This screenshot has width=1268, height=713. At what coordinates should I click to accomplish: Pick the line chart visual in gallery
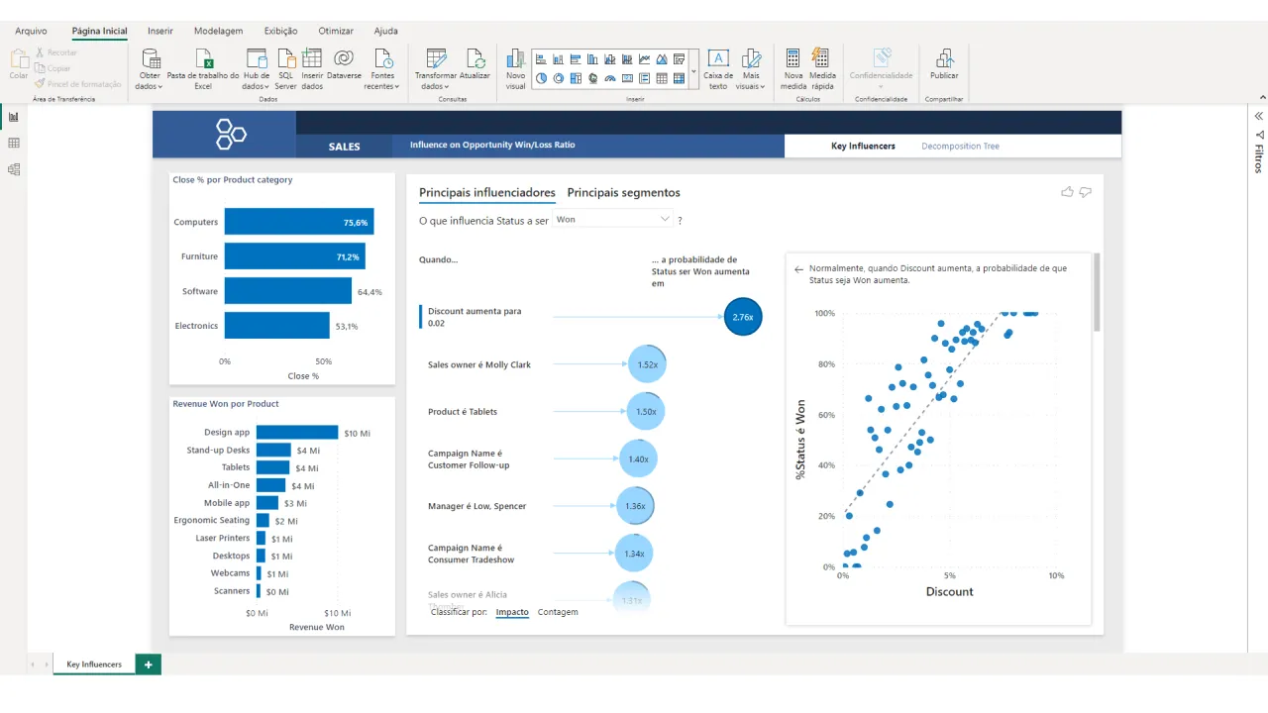pos(645,59)
